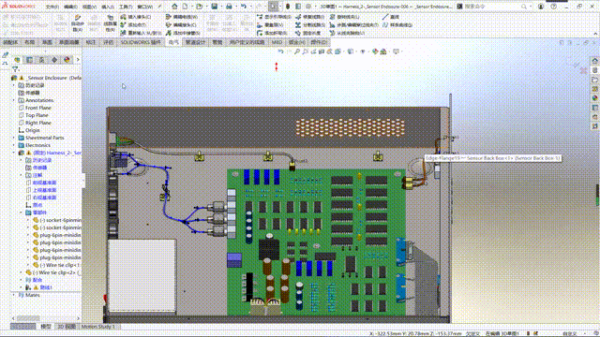Click the Print icon in title toolbar
Image resolution: width=600 pixels, height=337 pixels.
229,7
